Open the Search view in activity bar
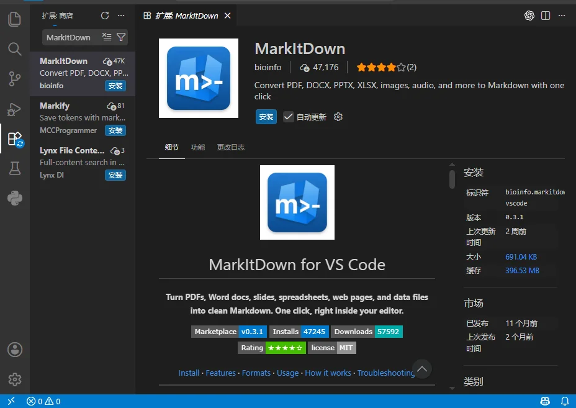This screenshot has width=576, height=408. 15,49
